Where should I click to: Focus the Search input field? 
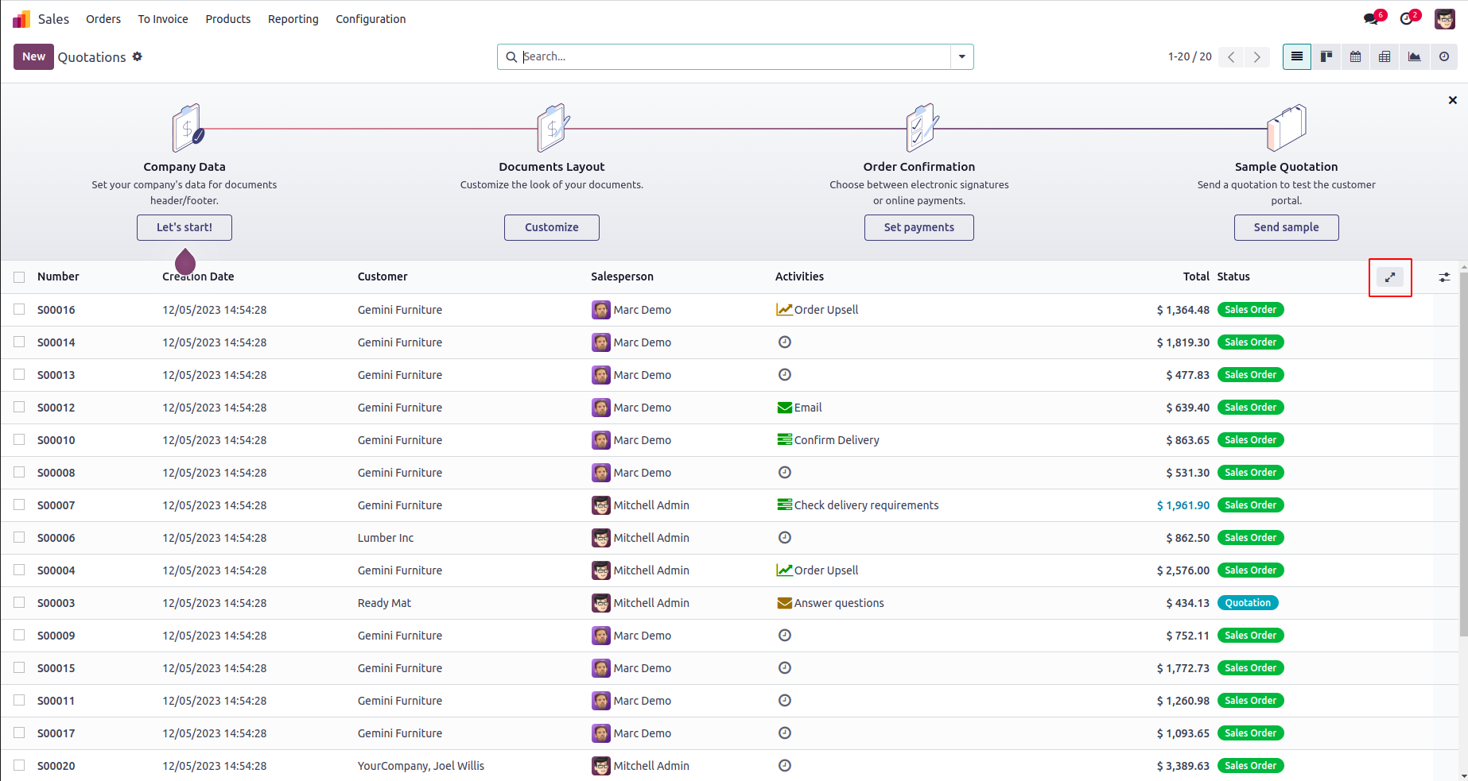(732, 56)
